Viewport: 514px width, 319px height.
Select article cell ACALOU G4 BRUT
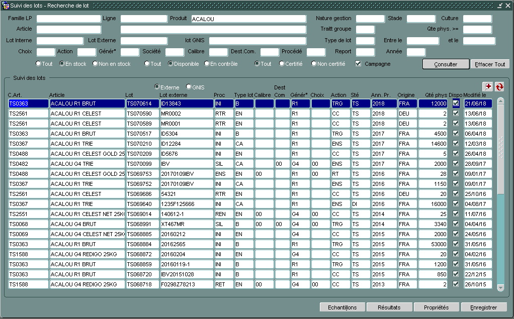[x=87, y=224]
